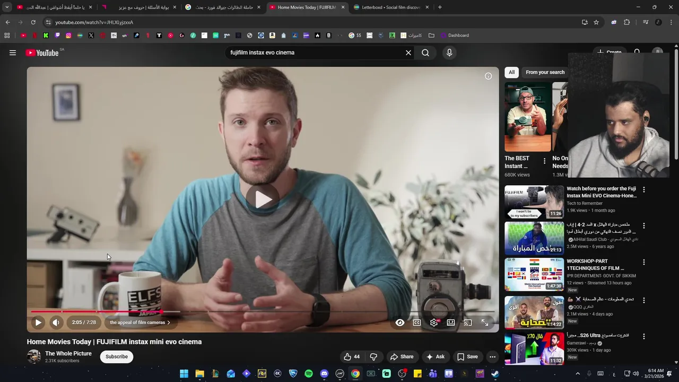The width and height of the screenshot is (679, 382).
Task: Open the S26 Ultra Gamerawi video
Action: 534,349
